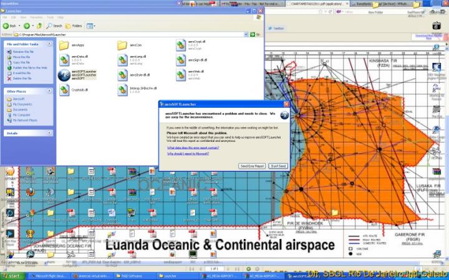This screenshot has height=280, width=449.
Task: Open the Forward history dropdown arrow
Action: point(32,26)
